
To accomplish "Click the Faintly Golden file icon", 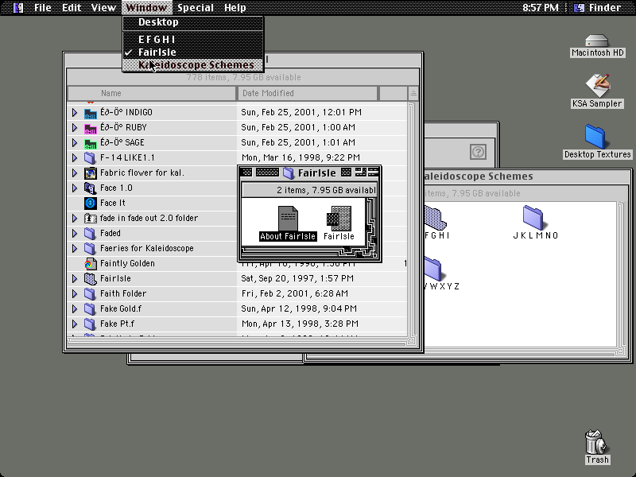I will (x=90, y=264).
